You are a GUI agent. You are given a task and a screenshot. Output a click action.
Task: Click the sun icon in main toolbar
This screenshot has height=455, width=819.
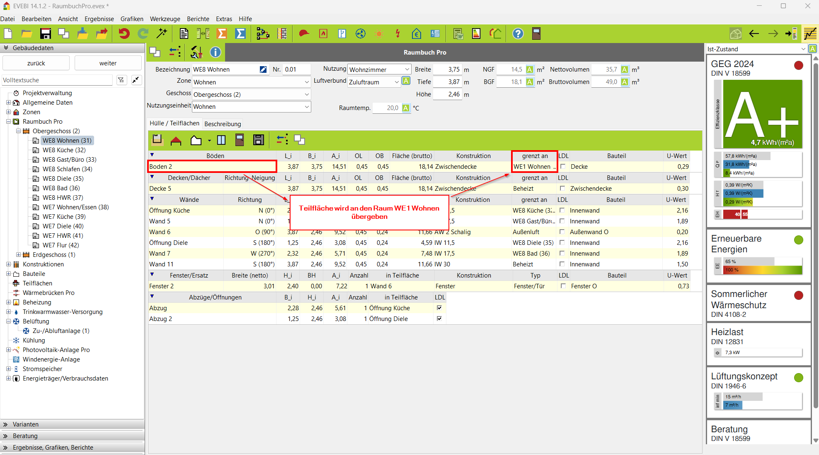(x=379, y=34)
